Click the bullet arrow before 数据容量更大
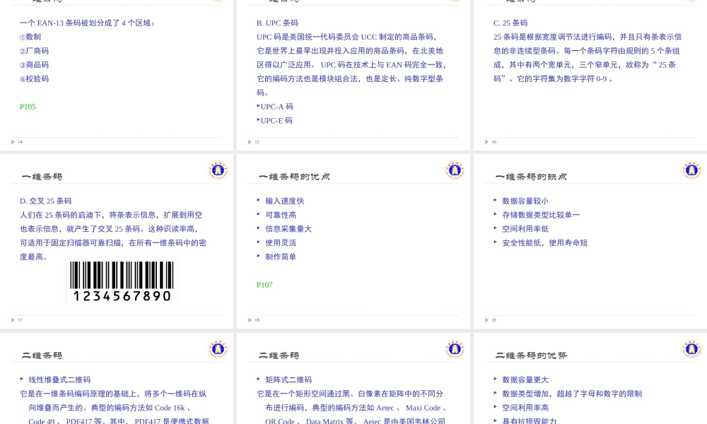 coord(496,379)
